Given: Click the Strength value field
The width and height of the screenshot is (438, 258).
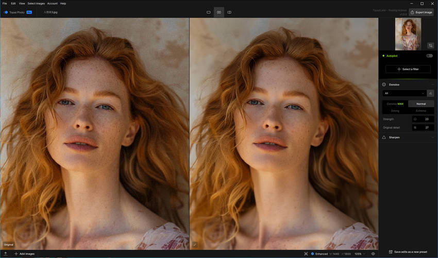Looking at the screenshot, I should tap(423, 119).
